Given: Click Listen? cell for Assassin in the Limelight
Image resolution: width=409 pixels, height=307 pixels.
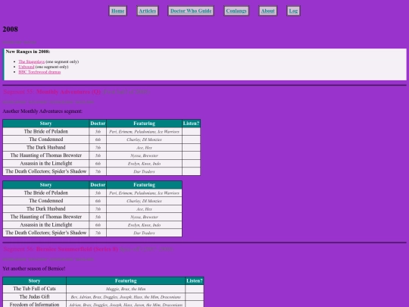Looking at the screenshot, I should click(x=191, y=164).
